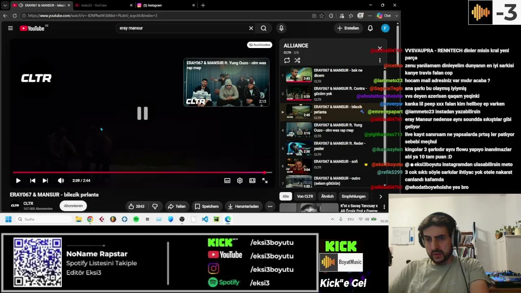The height and width of the screenshot is (293, 521).
Task: Show hidden system tray icons
Action: coord(332,219)
